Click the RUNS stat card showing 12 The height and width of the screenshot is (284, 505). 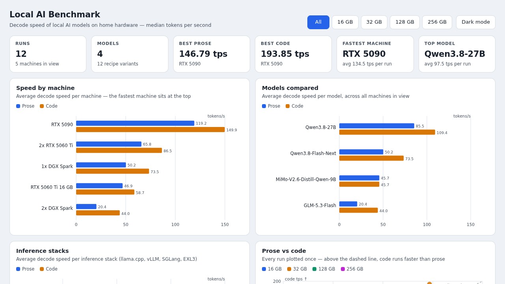click(48, 54)
